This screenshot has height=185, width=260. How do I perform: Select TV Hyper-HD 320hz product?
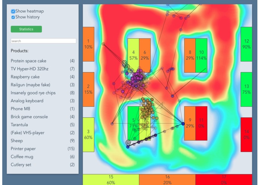(43, 69)
